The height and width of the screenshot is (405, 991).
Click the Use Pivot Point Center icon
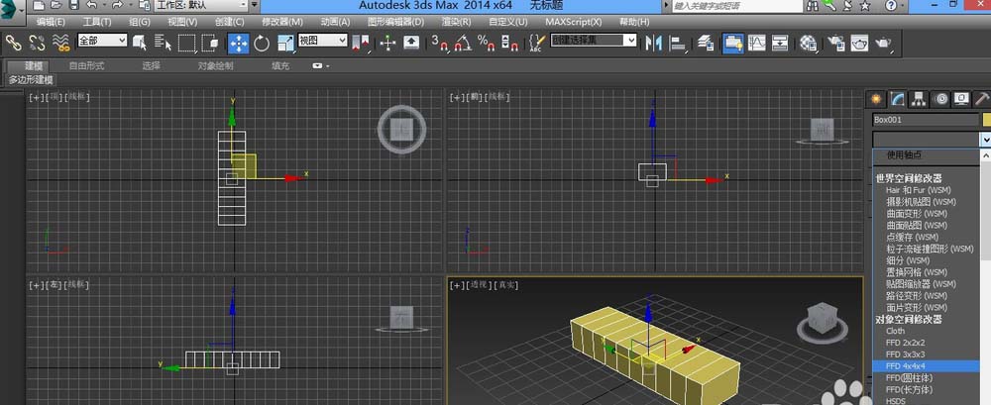[361, 43]
